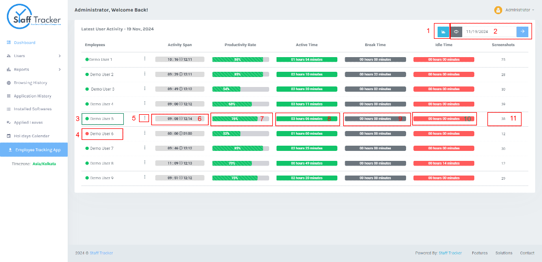
Task: Click Demo User 5 productivity rate bar
Action: (241, 119)
